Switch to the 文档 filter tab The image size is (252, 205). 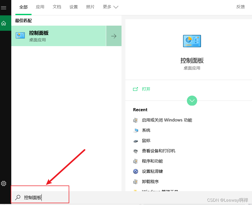tap(57, 7)
